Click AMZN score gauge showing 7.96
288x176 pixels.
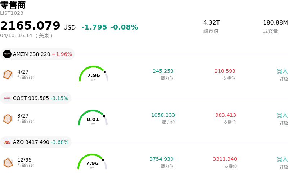pyautogui.click(x=94, y=74)
